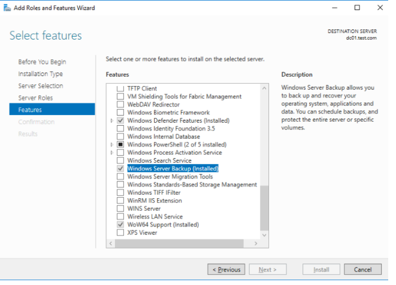The width and height of the screenshot is (396, 285).
Task: Click the Previous button
Action: point(226,269)
